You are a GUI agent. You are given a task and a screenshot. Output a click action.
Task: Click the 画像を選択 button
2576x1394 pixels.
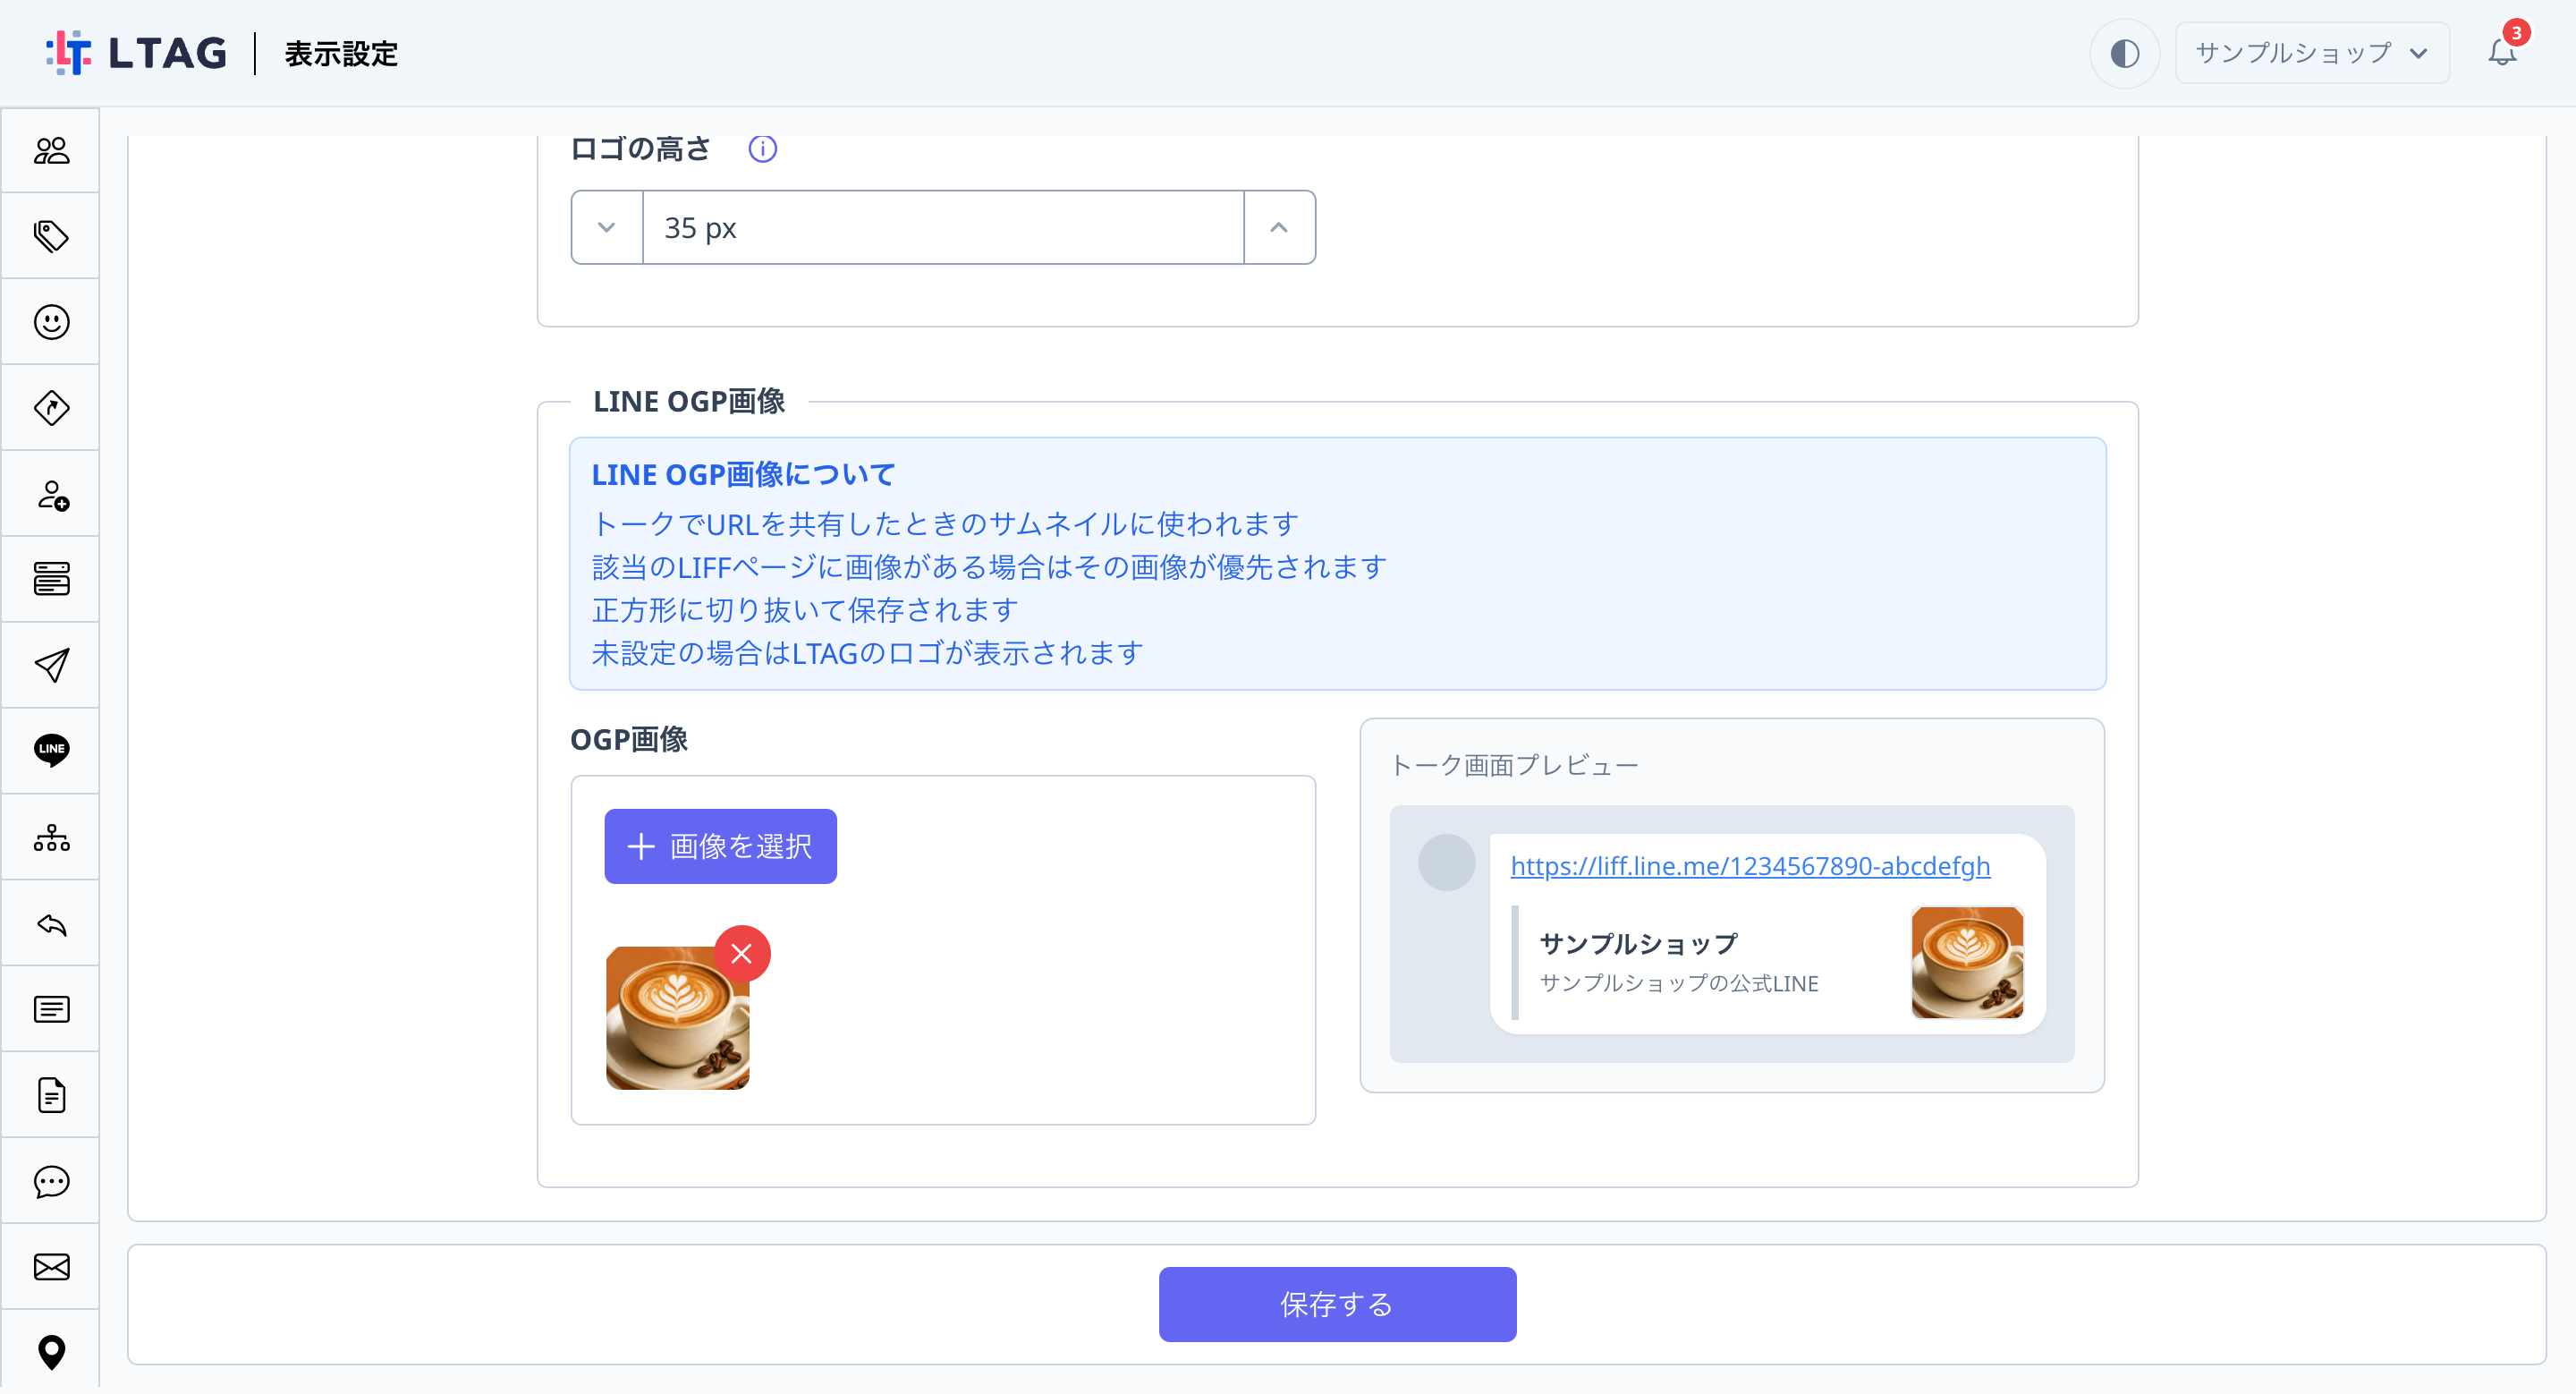pyautogui.click(x=720, y=846)
